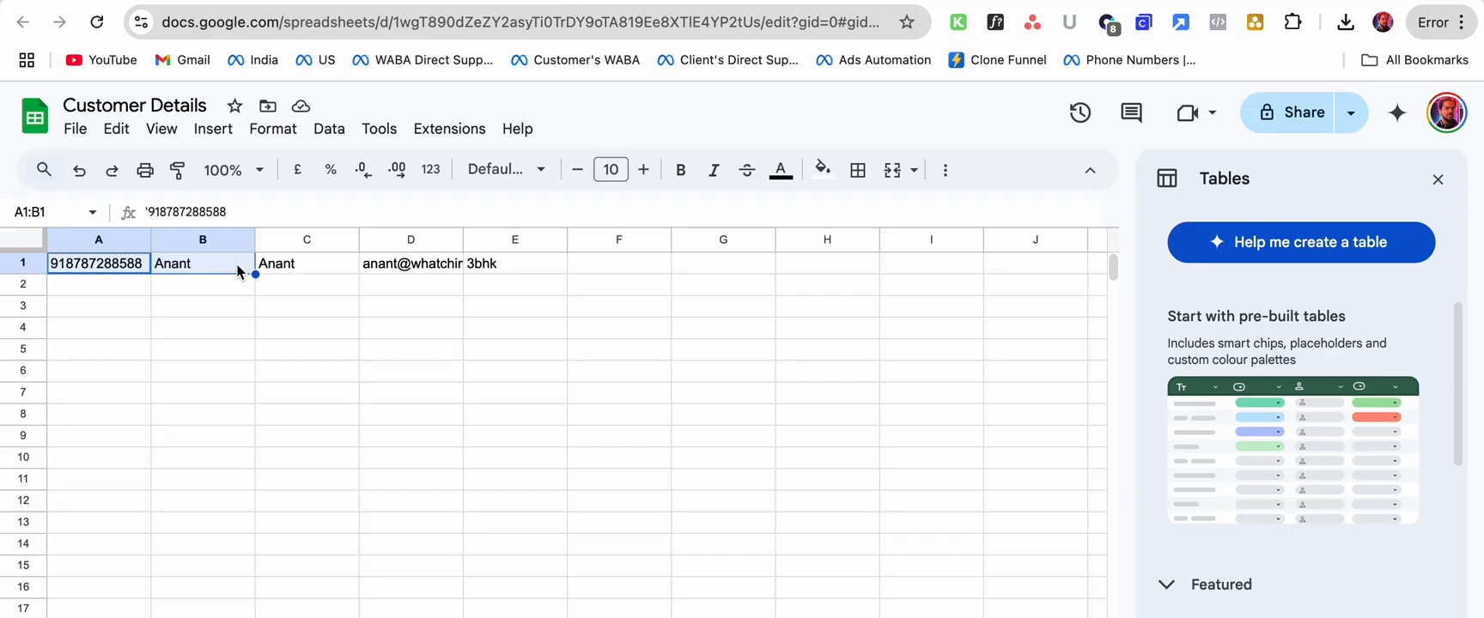
Task: Open the Data menu
Action: (329, 129)
